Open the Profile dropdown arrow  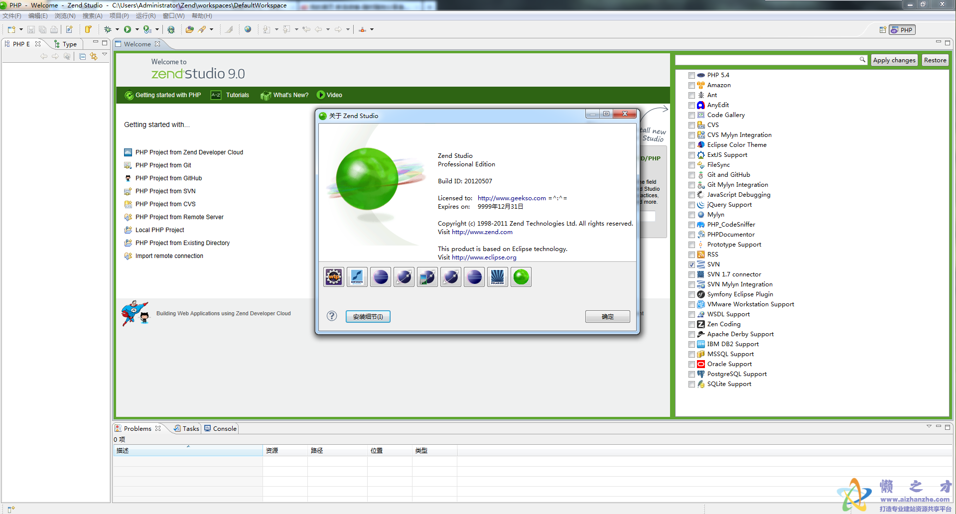157,30
